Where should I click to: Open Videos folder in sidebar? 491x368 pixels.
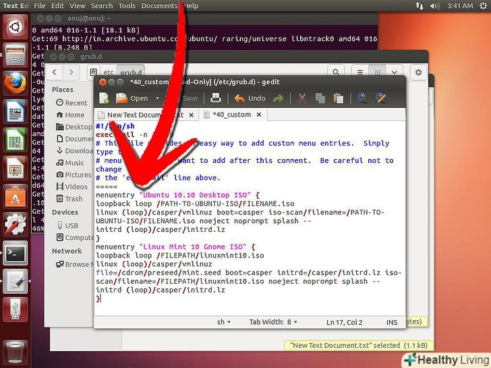[x=72, y=187]
